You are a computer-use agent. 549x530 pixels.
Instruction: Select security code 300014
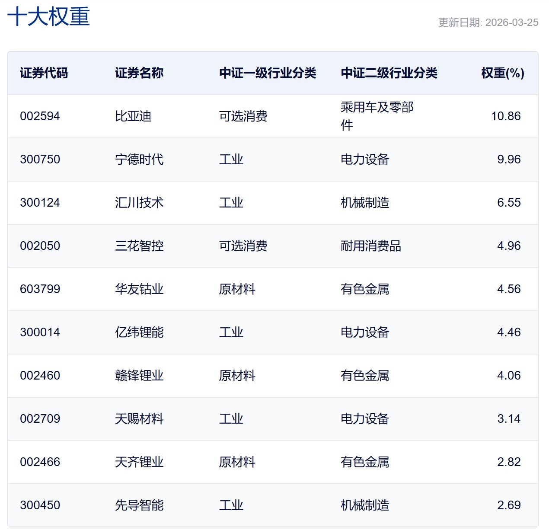click(x=40, y=332)
